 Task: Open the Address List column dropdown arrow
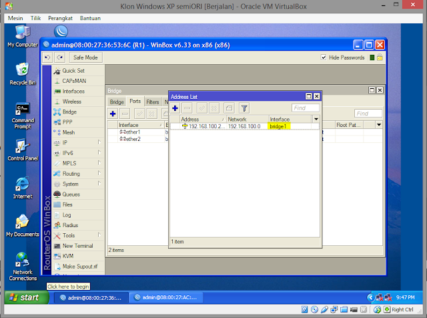pos(316,119)
